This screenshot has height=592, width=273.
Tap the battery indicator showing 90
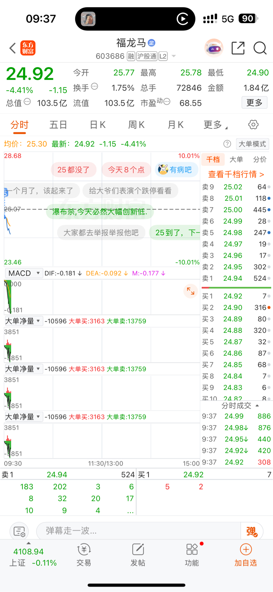248,18
